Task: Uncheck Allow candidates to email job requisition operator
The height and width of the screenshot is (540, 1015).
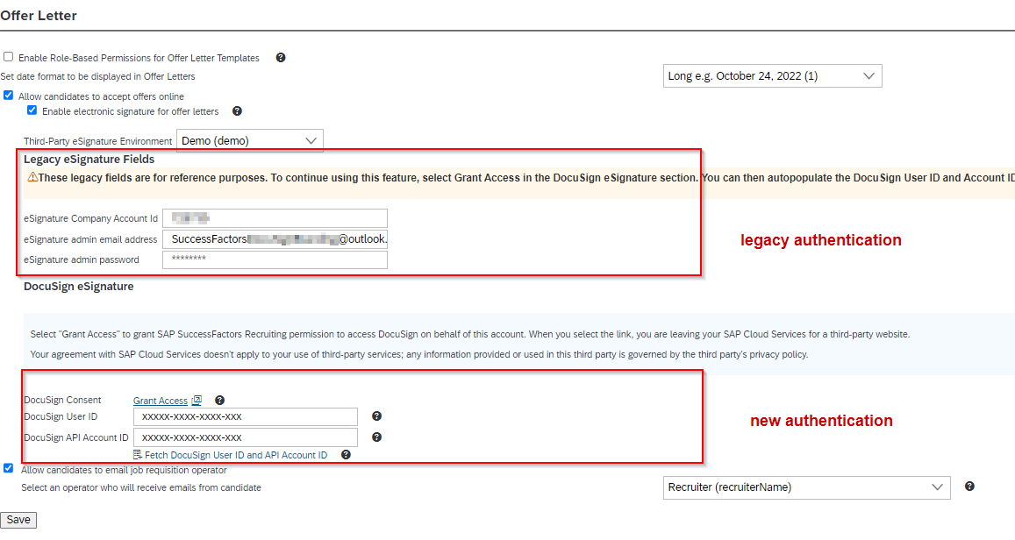Action: [x=9, y=468]
